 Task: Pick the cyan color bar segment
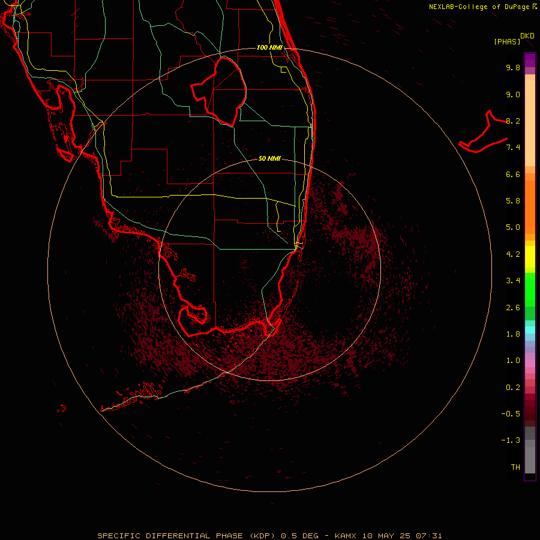point(530,329)
